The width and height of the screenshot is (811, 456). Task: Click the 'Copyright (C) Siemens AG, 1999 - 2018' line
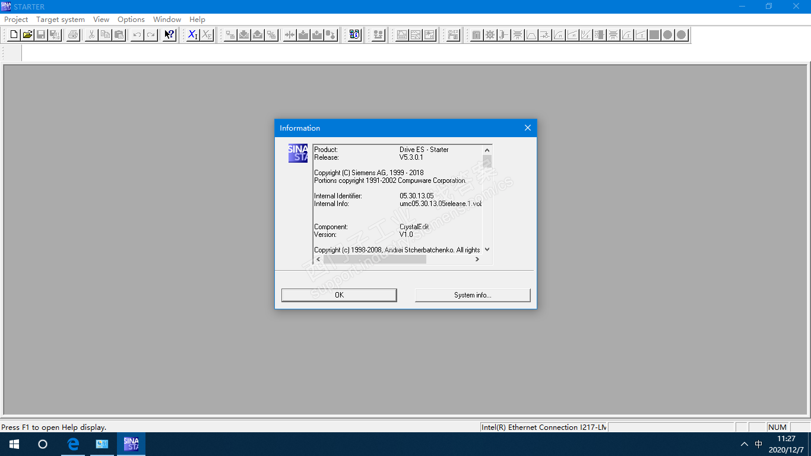tap(369, 173)
